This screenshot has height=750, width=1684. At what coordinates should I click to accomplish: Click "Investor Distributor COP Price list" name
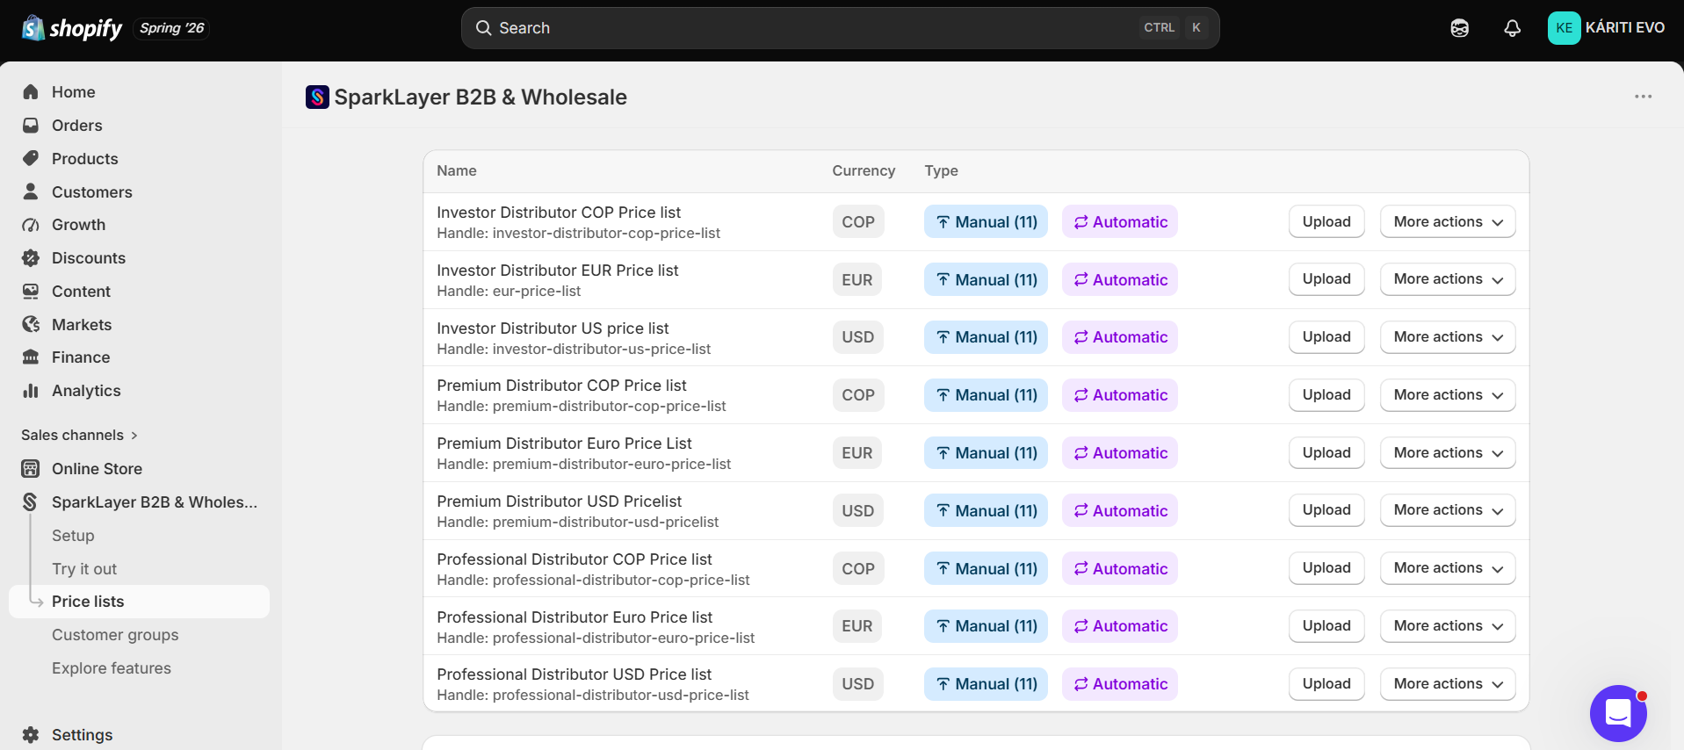[559, 213]
